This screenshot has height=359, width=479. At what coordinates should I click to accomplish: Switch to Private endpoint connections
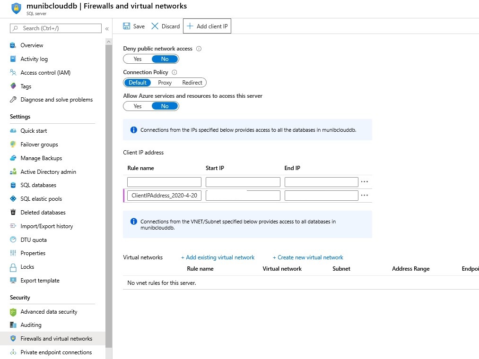(x=56, y=352)
